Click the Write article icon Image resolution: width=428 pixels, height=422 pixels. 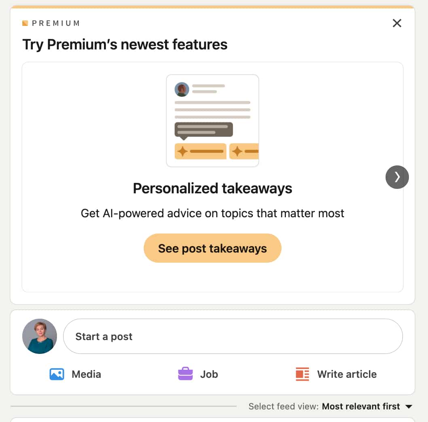301,374
